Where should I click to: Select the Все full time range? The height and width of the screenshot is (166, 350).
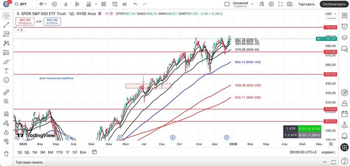83,152
